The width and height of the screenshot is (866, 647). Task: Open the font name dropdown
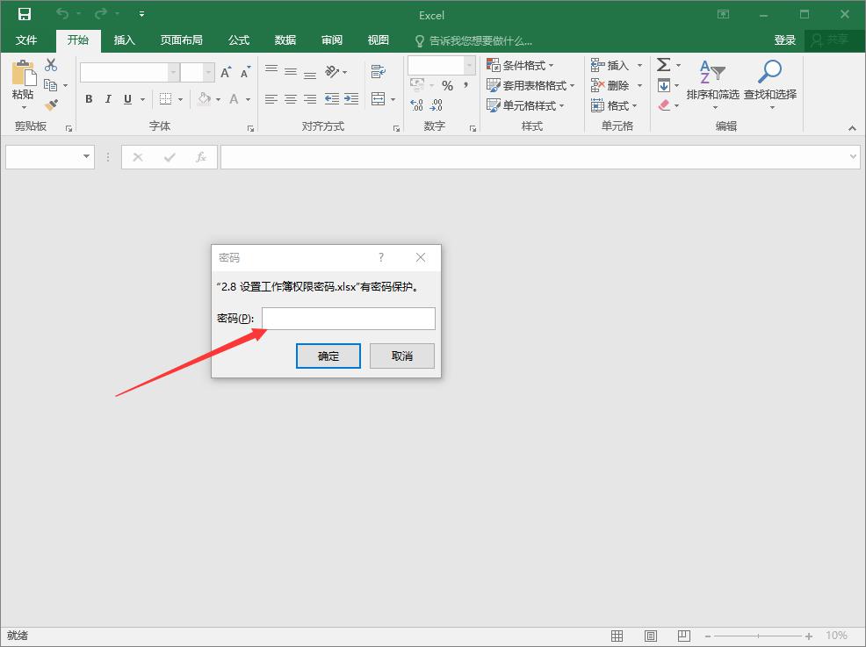pyautogui.click(x=173, y=72)
